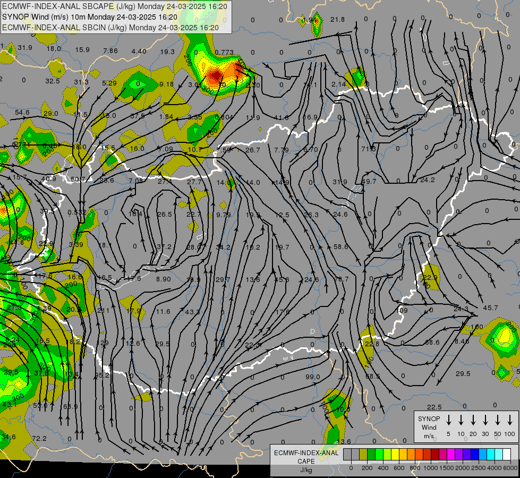Click the 26.3 value on the map

coord(311,215)
